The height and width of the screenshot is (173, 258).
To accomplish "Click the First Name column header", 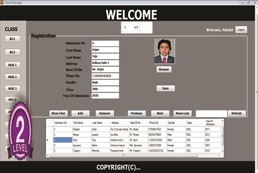I will point(82,123).
